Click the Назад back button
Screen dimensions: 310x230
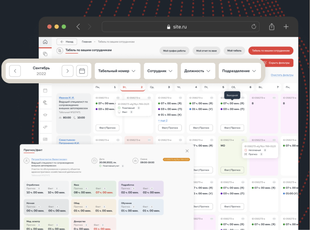67,42
